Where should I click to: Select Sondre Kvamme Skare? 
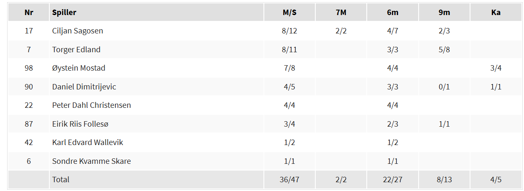click(92, 161)
